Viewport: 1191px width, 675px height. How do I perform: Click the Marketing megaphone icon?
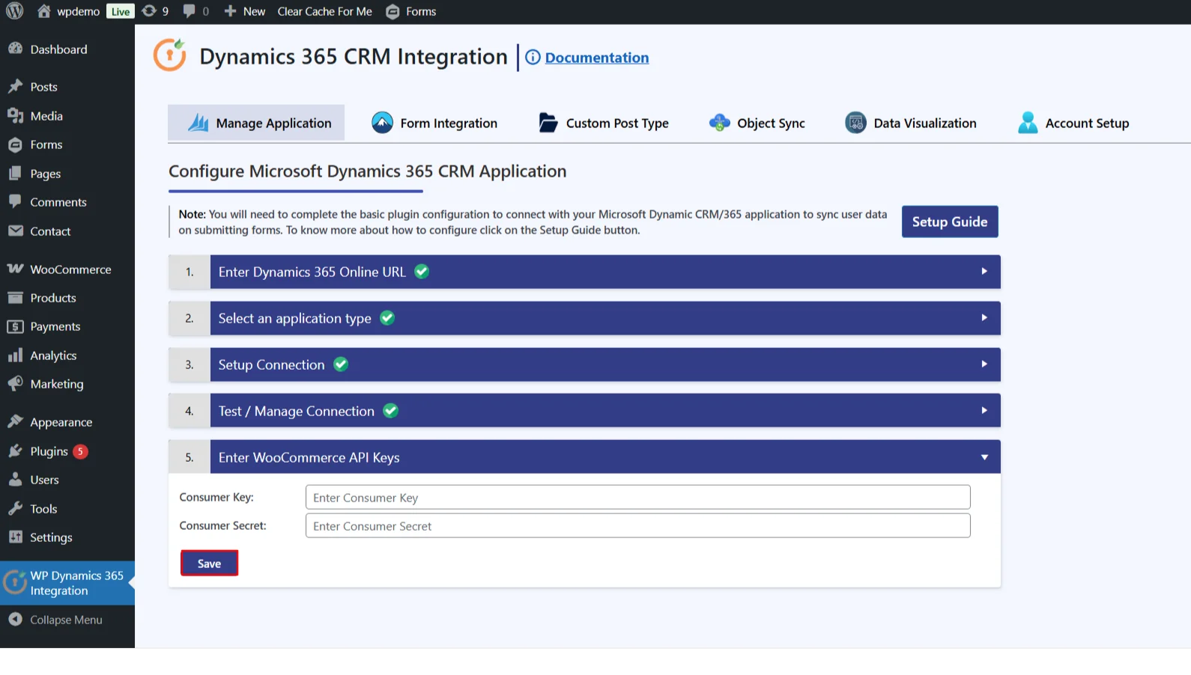click(x=15, y=383)
